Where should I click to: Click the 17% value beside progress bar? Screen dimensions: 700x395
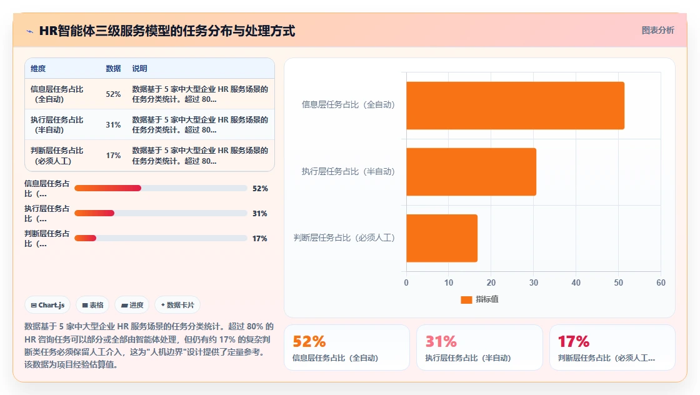[x=260, y=238]
